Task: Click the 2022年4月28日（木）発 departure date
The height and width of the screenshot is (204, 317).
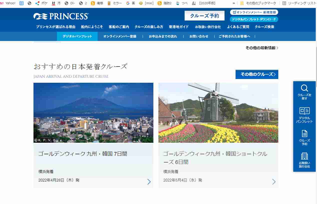Action: pos(59,180)
